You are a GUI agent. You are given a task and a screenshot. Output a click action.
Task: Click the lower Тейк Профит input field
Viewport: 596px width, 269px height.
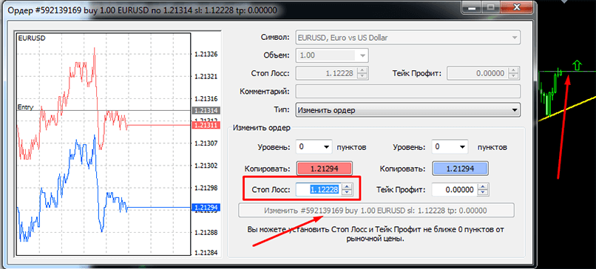(x=455, y=190)
